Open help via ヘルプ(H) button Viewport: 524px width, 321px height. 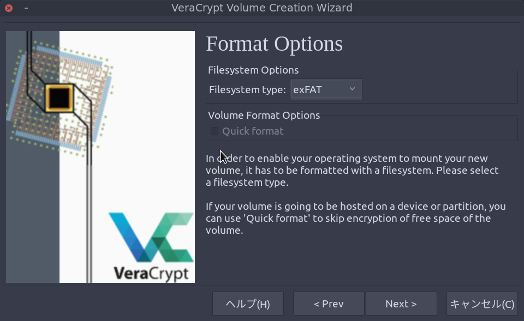(248, 304)
